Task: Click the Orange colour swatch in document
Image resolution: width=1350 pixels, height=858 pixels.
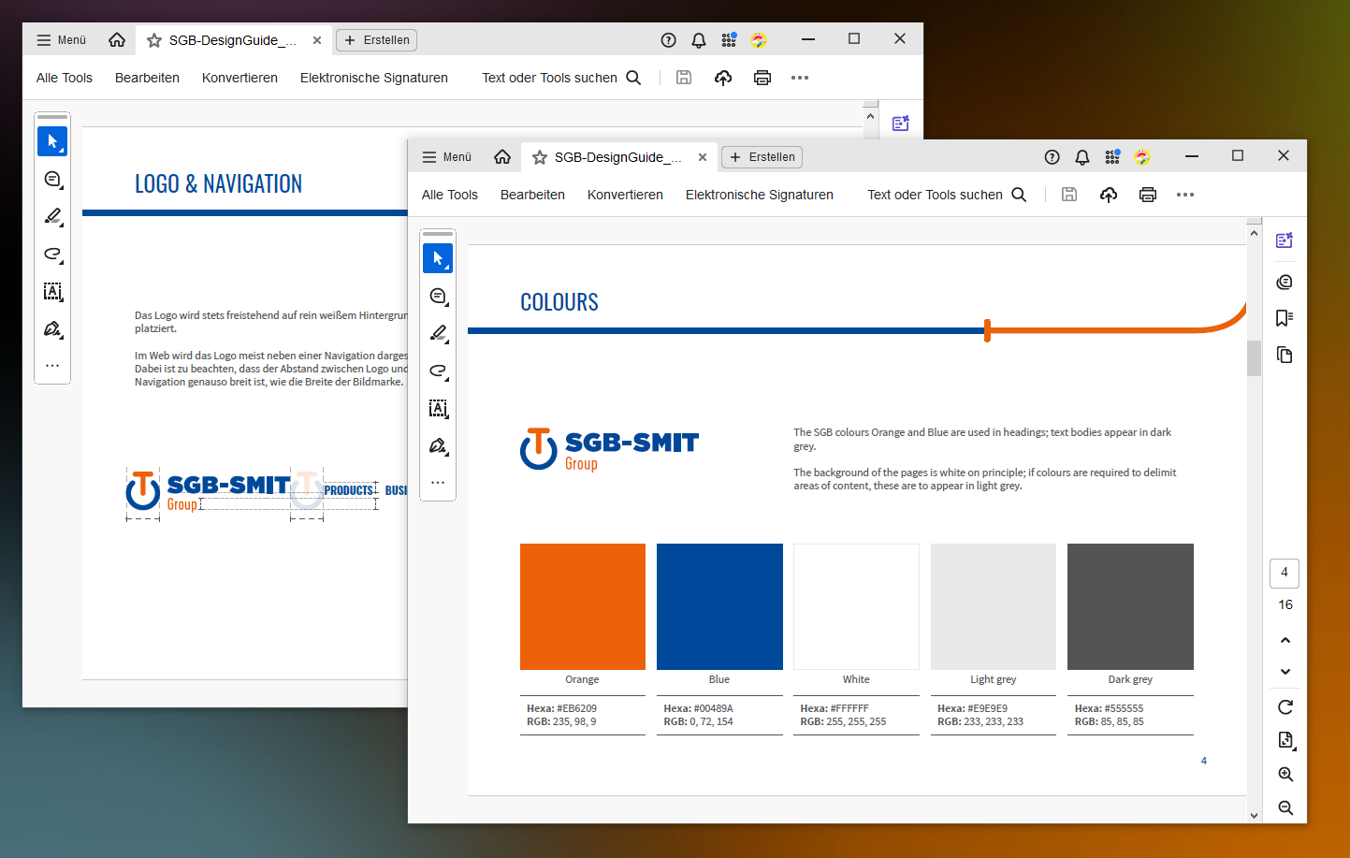Action: coord(583,606)
